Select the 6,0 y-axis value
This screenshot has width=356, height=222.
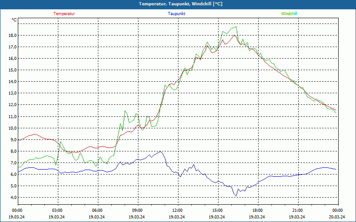[13, 174]
